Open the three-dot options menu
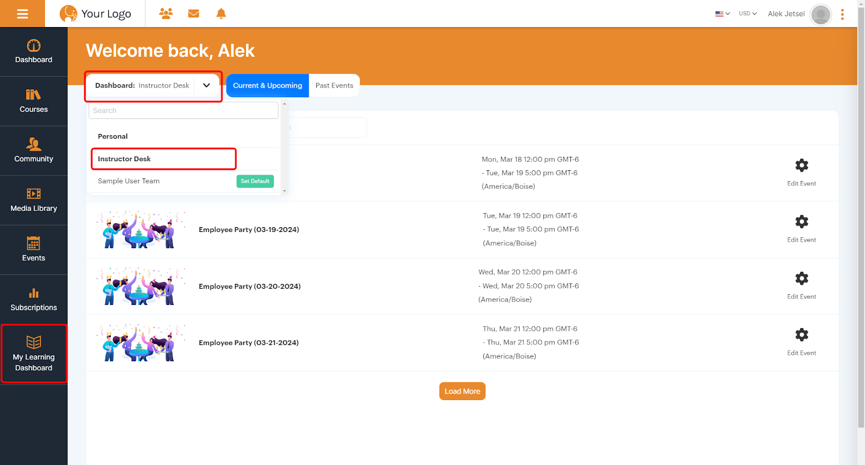 click(x=842, y=15)
